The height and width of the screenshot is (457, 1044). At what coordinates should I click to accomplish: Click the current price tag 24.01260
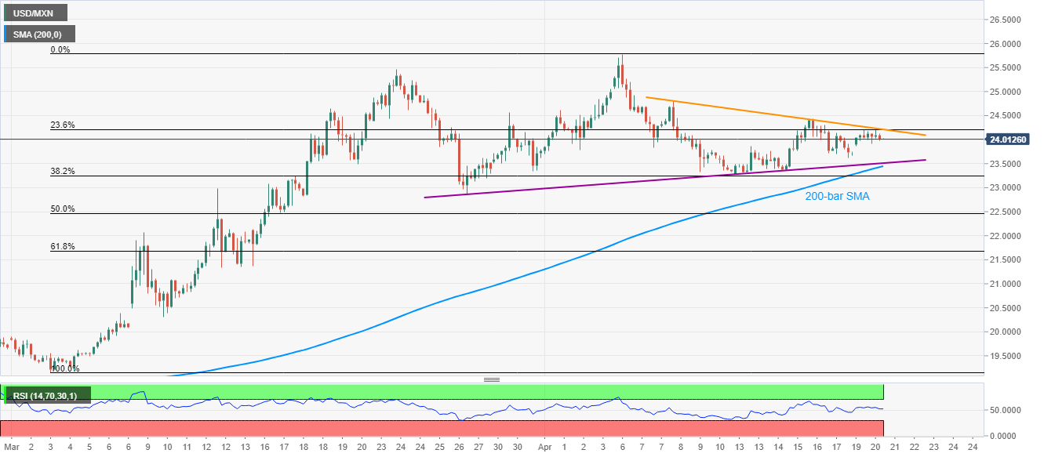tap(1010, 140)
